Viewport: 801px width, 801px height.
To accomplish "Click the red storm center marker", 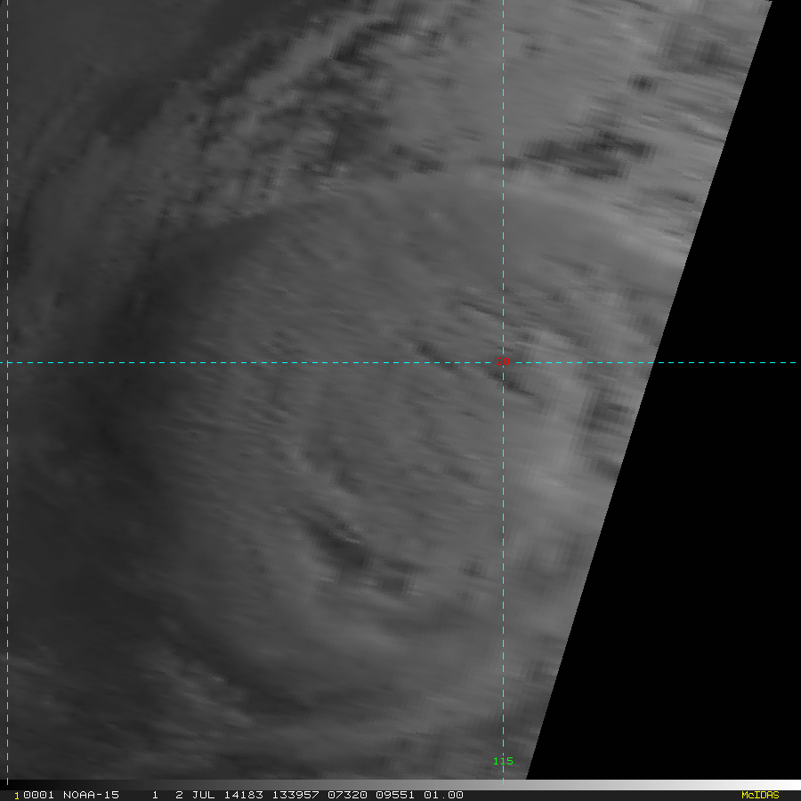I will (x=503, y=360).
